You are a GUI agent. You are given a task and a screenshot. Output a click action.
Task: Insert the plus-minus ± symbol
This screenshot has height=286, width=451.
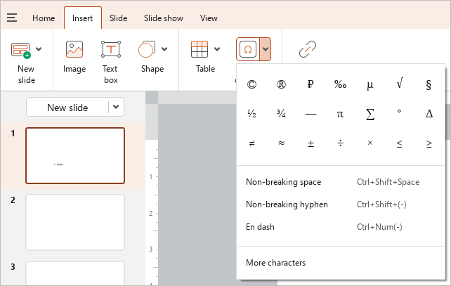pyautogui.click(x=311, y=143)
